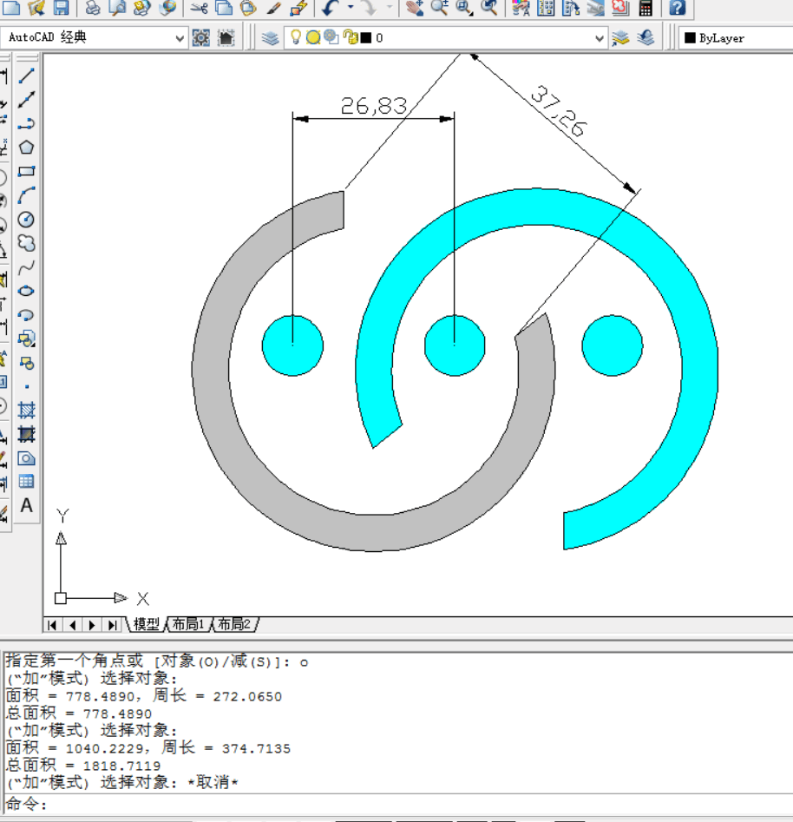This screenshot has width=793, height=822.
Task: Switch to the 布局1 layout tab
Action: pos(188,624)
